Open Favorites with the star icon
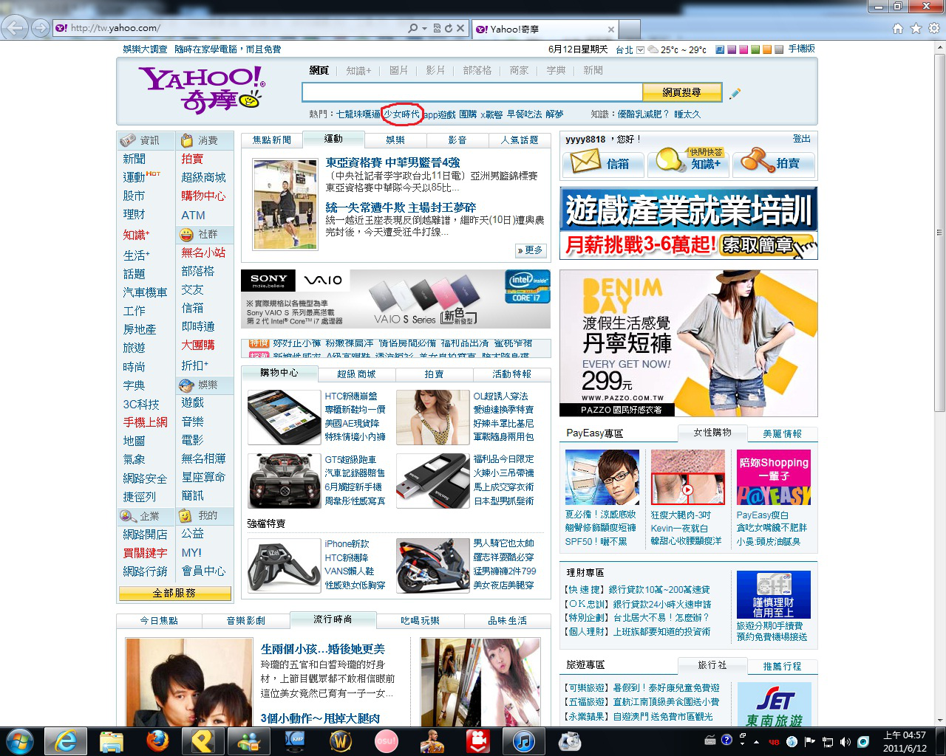The image size is (946, 756). click(916, 28)
